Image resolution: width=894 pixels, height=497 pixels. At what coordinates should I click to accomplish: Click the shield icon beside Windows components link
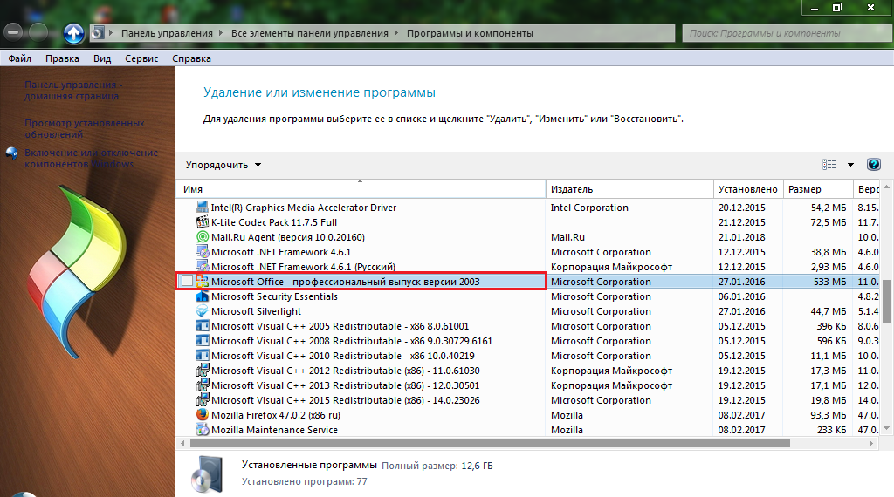(x=11, y=153)
